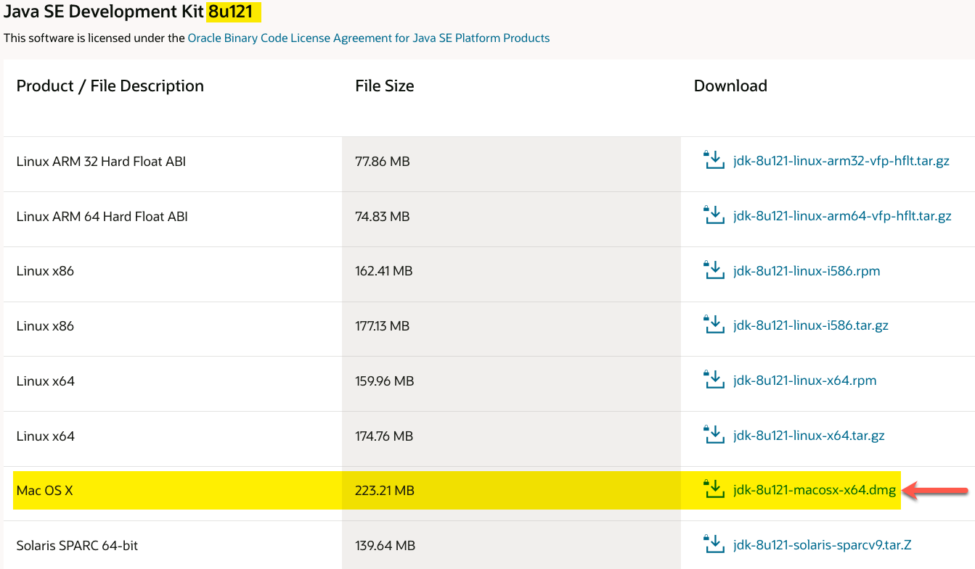Download jdk-8u121-linux-x64.rpm link
975x569 pixels.
click(804, 381)
